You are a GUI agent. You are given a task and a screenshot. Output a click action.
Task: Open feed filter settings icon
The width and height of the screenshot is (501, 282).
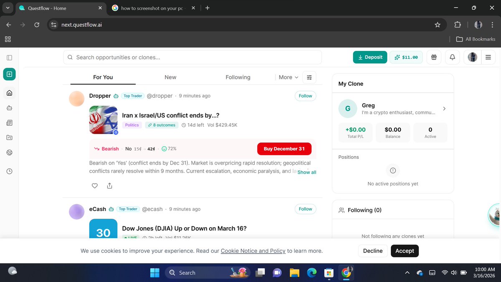pos(309,77)
